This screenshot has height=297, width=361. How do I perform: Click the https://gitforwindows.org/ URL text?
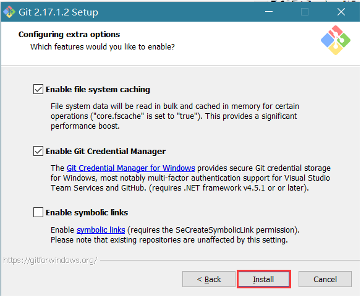tap(50, 260)
